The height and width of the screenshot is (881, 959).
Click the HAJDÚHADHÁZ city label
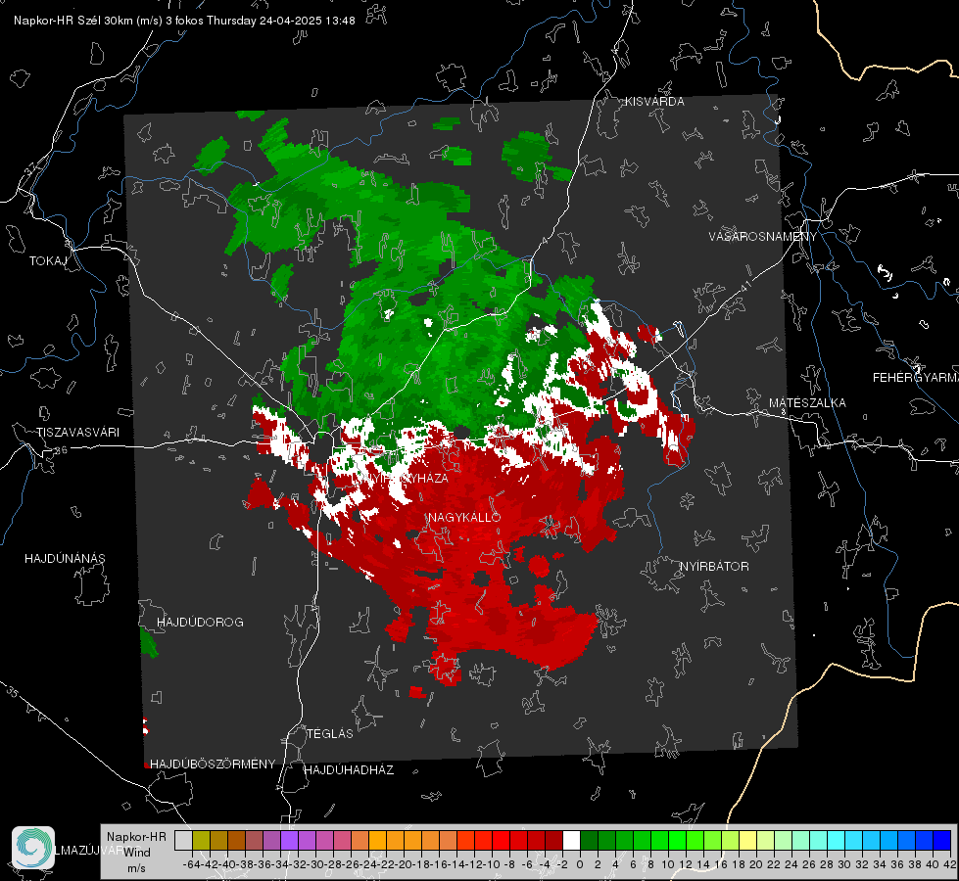(349, 770)
